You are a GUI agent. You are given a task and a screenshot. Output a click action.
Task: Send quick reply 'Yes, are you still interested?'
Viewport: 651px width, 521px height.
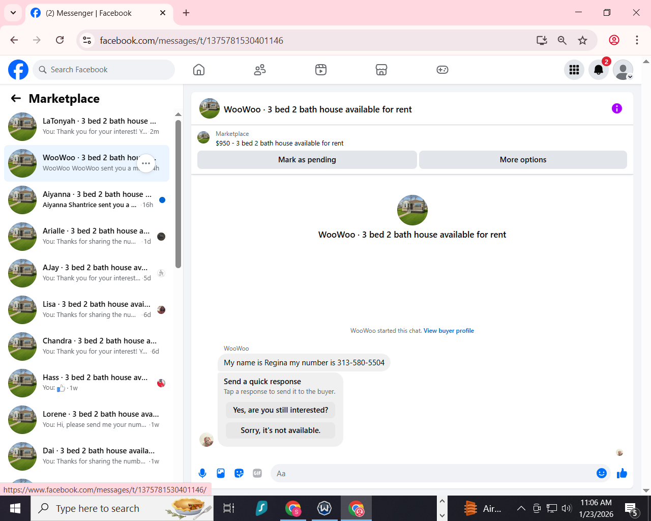click(280, 410)
